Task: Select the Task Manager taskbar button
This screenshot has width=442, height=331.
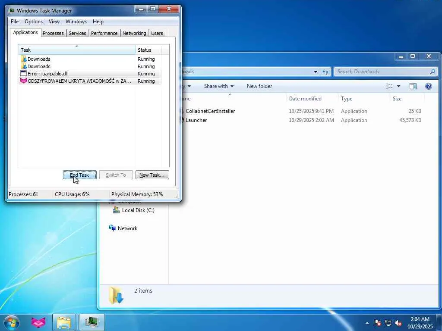Action: [x=92, y=322]
